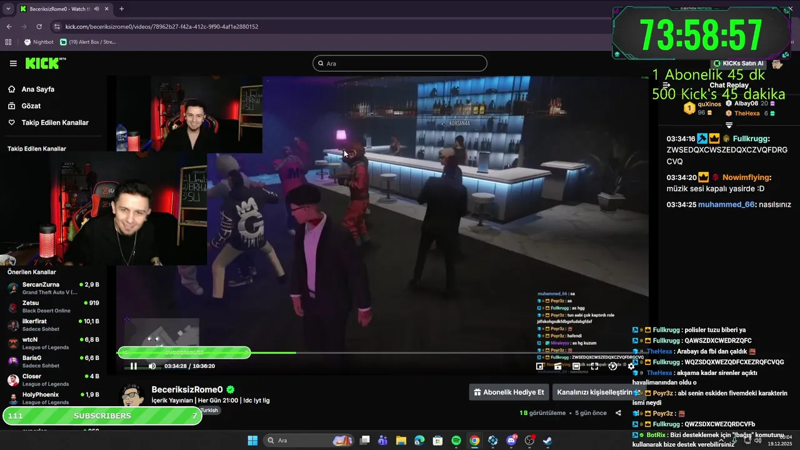Expand the tab search dropdown arrow
Screen dimensions: 800x450
coord(8,9)
